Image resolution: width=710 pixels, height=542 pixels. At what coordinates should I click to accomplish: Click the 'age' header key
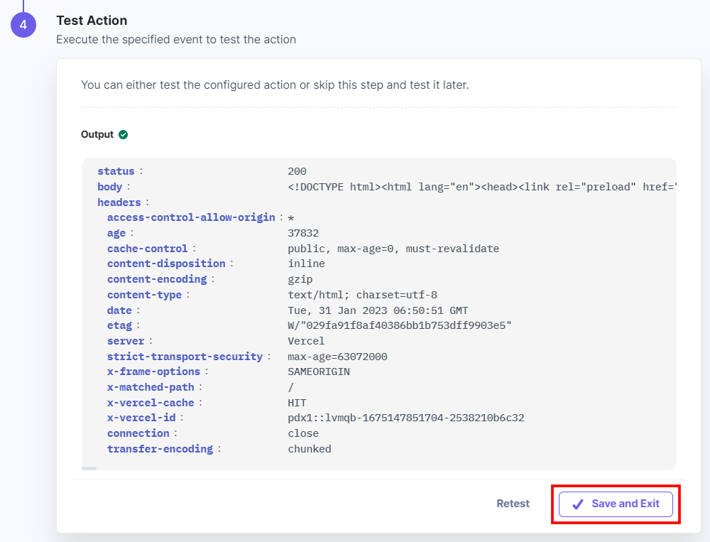click(116, 233)
